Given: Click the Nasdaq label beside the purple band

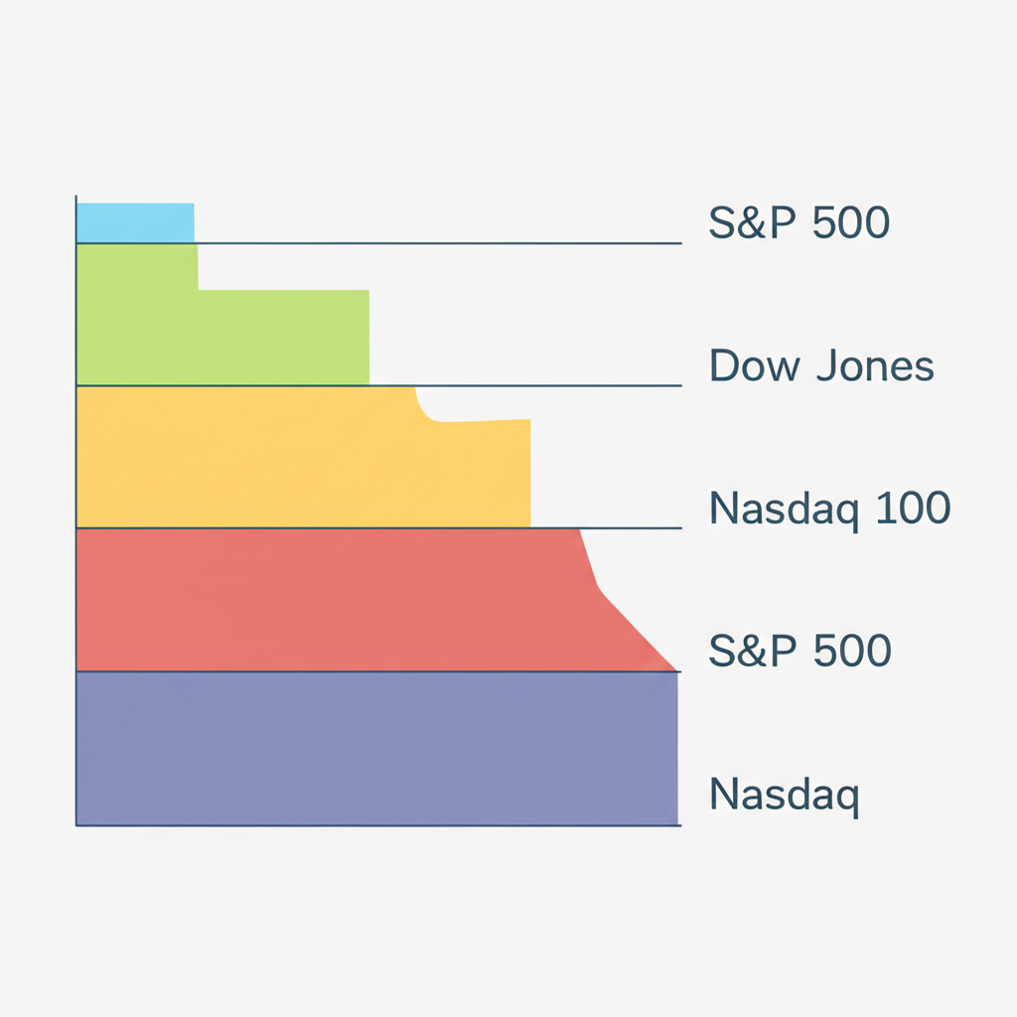Looking at the screenshot, I should point(785,795).
